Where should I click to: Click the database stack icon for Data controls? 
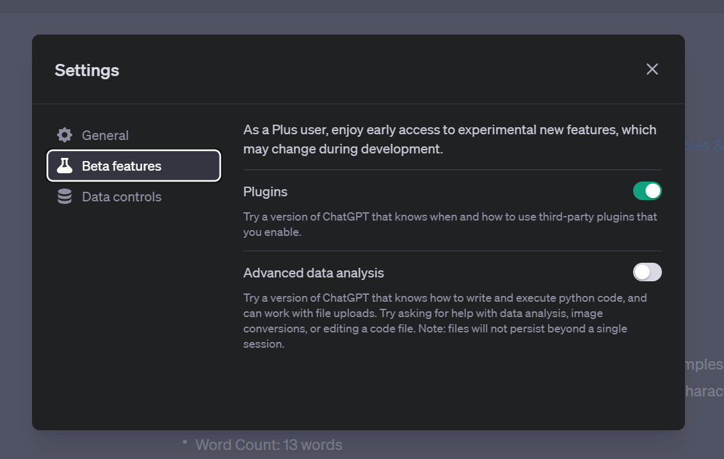[x=65, y=197]
